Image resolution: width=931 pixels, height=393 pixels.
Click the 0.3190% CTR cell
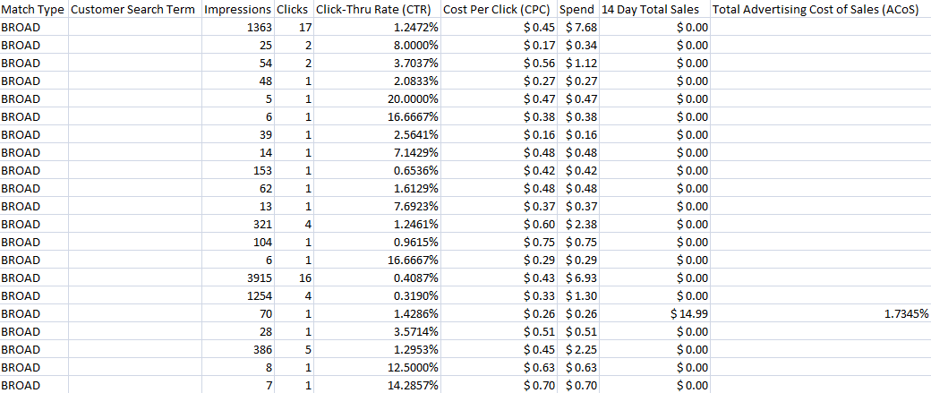(377, 295)
